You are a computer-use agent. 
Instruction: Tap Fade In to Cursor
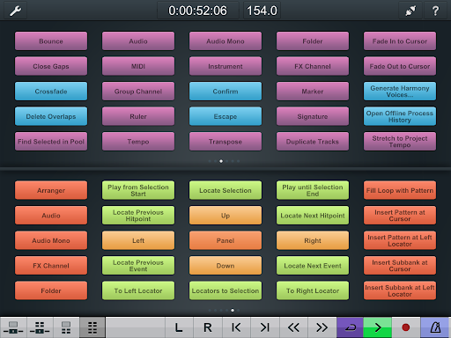pos(400,41)
